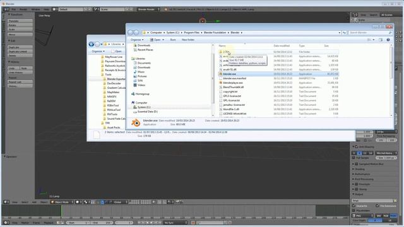Click the green current frame marker in timeline
Image resolution: width=404 pixels, height=227 pixels.
click(61, 211)
